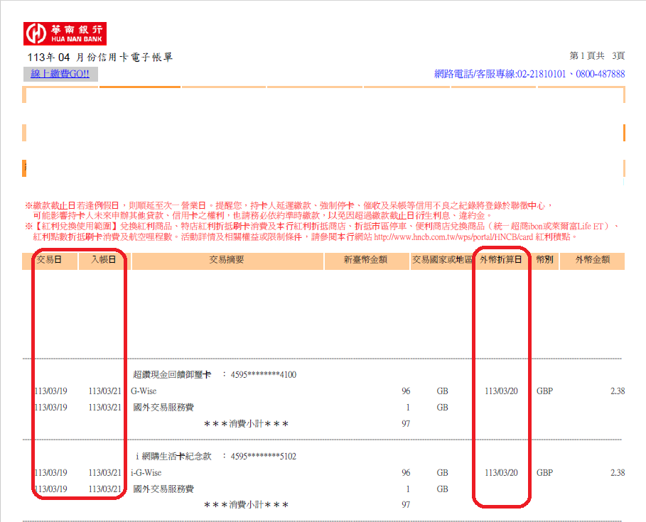Select the 外幣金額 column header

(593, 260)
